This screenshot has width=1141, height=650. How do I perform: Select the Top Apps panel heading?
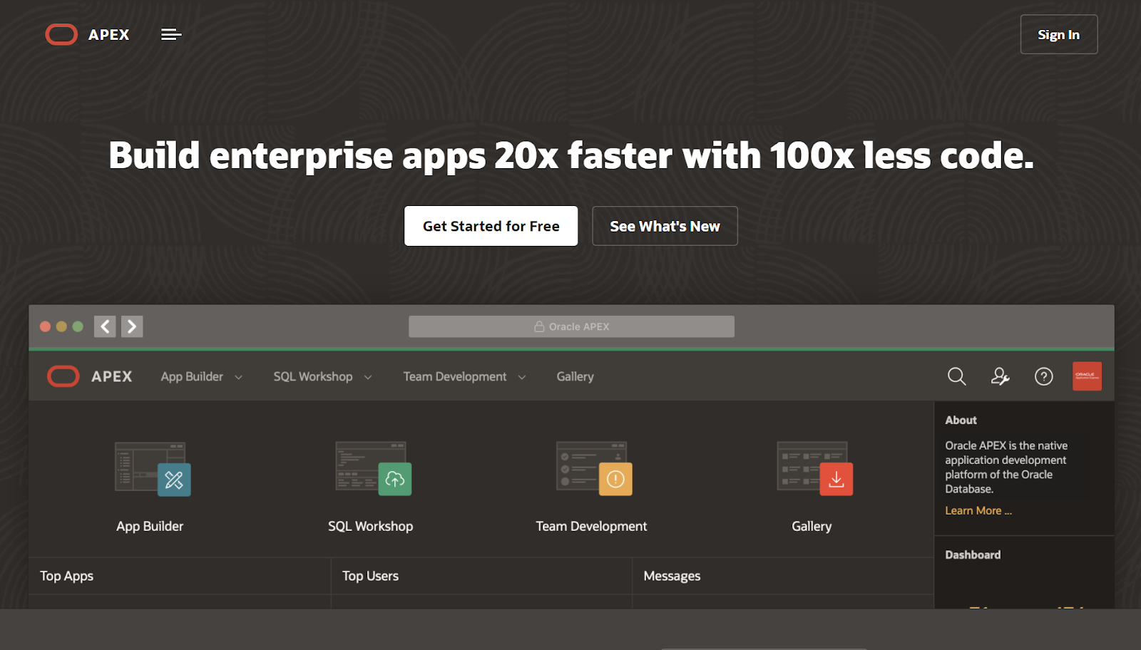coord(67,576)
